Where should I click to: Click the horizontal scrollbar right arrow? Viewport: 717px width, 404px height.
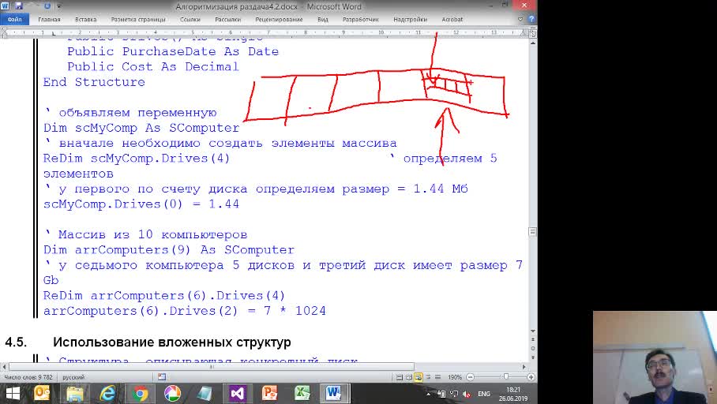[524, 367]
